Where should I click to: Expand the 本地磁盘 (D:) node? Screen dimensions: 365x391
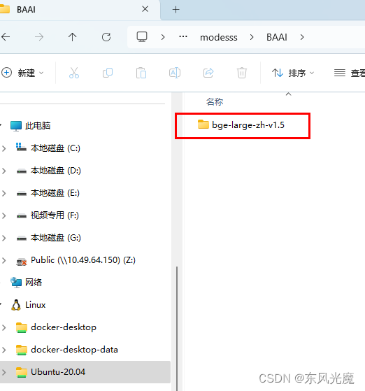pyautogui.click(x=4, y=171)
